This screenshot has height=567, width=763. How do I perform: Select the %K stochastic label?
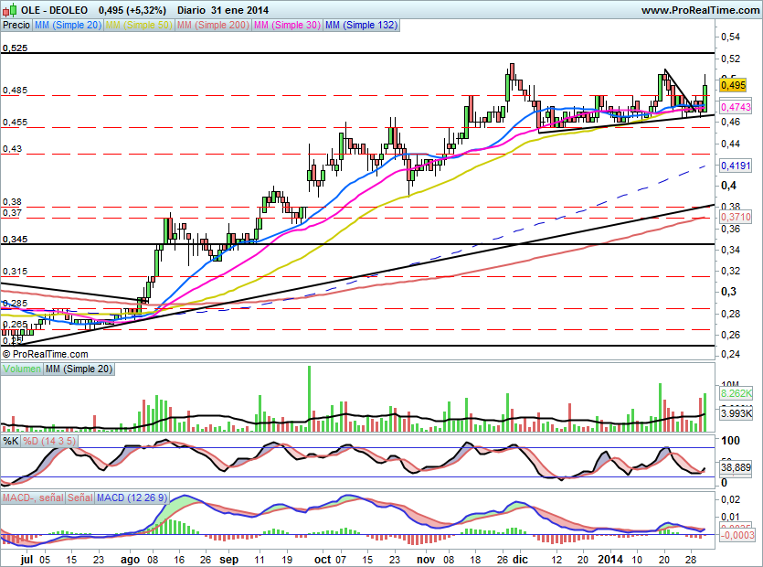click(11, 441)
